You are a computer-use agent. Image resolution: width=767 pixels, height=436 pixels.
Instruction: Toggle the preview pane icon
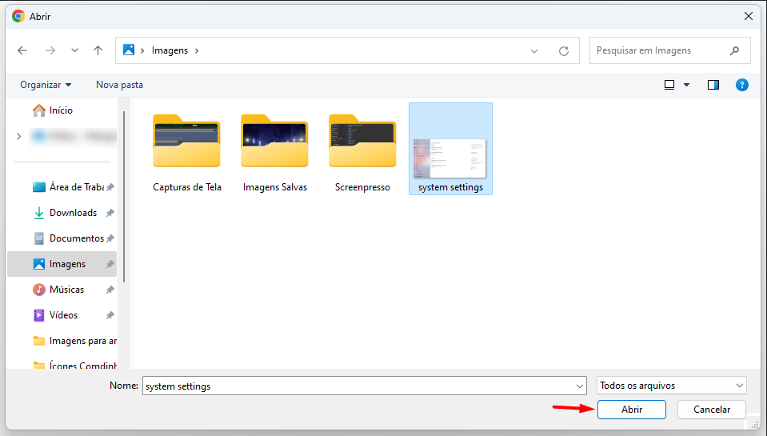point(713,85)
